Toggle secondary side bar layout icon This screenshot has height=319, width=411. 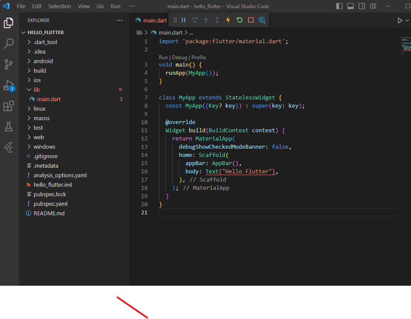tap(362, 6)
